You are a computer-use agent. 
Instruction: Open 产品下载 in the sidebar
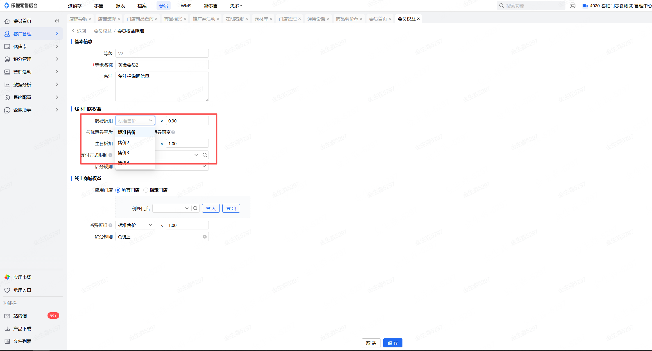point(22,329)
